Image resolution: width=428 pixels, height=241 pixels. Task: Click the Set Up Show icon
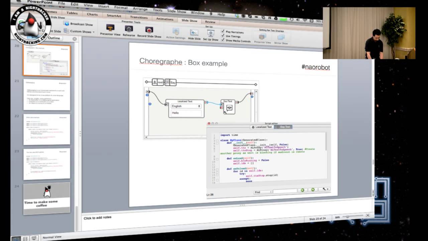(x=211, y=33)
